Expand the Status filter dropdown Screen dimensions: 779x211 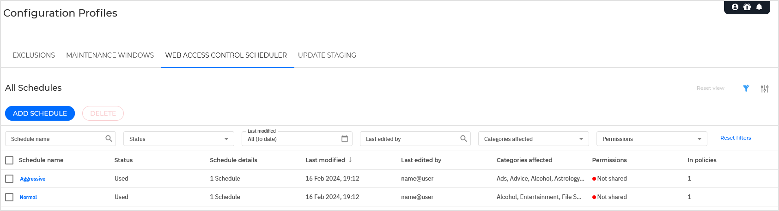click(179, 139)
